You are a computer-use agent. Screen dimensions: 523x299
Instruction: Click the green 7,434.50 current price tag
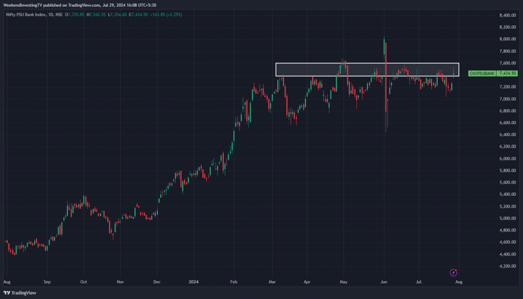click(x=508, y=74)
